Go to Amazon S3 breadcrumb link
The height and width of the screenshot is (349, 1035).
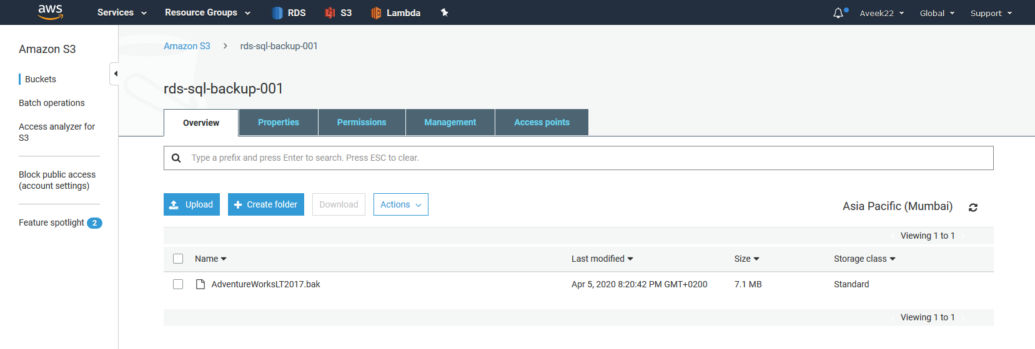[187, 46]
